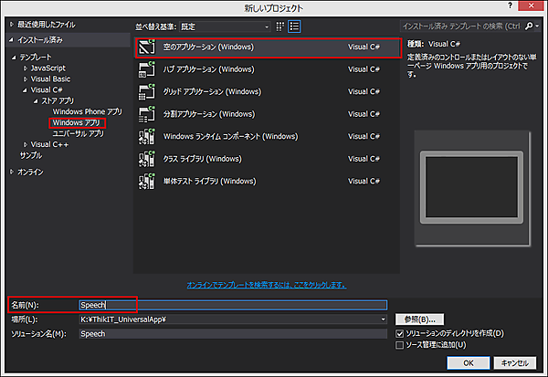
Task: Click the Hub application template icon
Action: click(147, 69)
